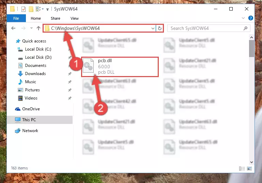Click the New folder icon in title bar
This screenshot has width=262, height=183.
coord(31,9)
